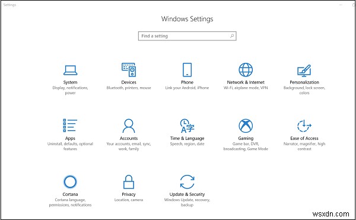Click the "System" title label

tap(70, 82)
